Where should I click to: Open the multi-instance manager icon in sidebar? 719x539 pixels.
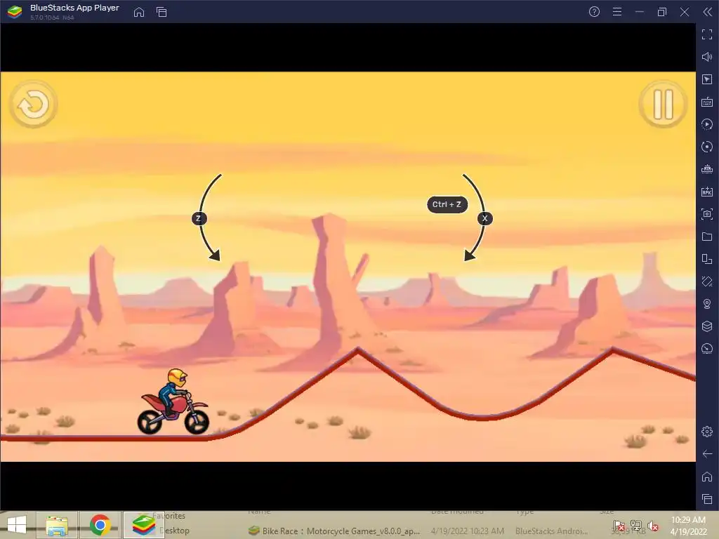pyautogui.click(x=707, y=259)
